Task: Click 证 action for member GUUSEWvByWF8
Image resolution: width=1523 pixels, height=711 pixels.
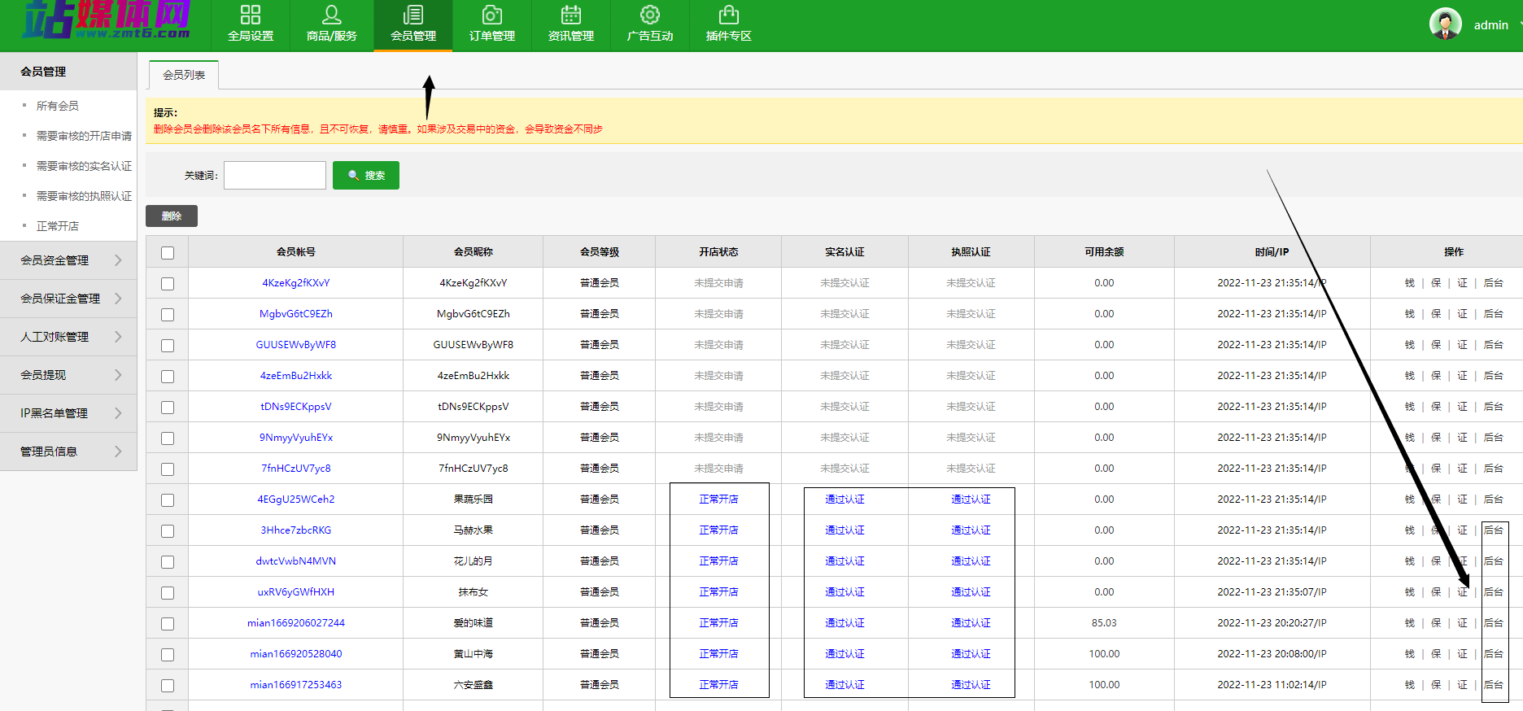Action: pos(1462,345)
